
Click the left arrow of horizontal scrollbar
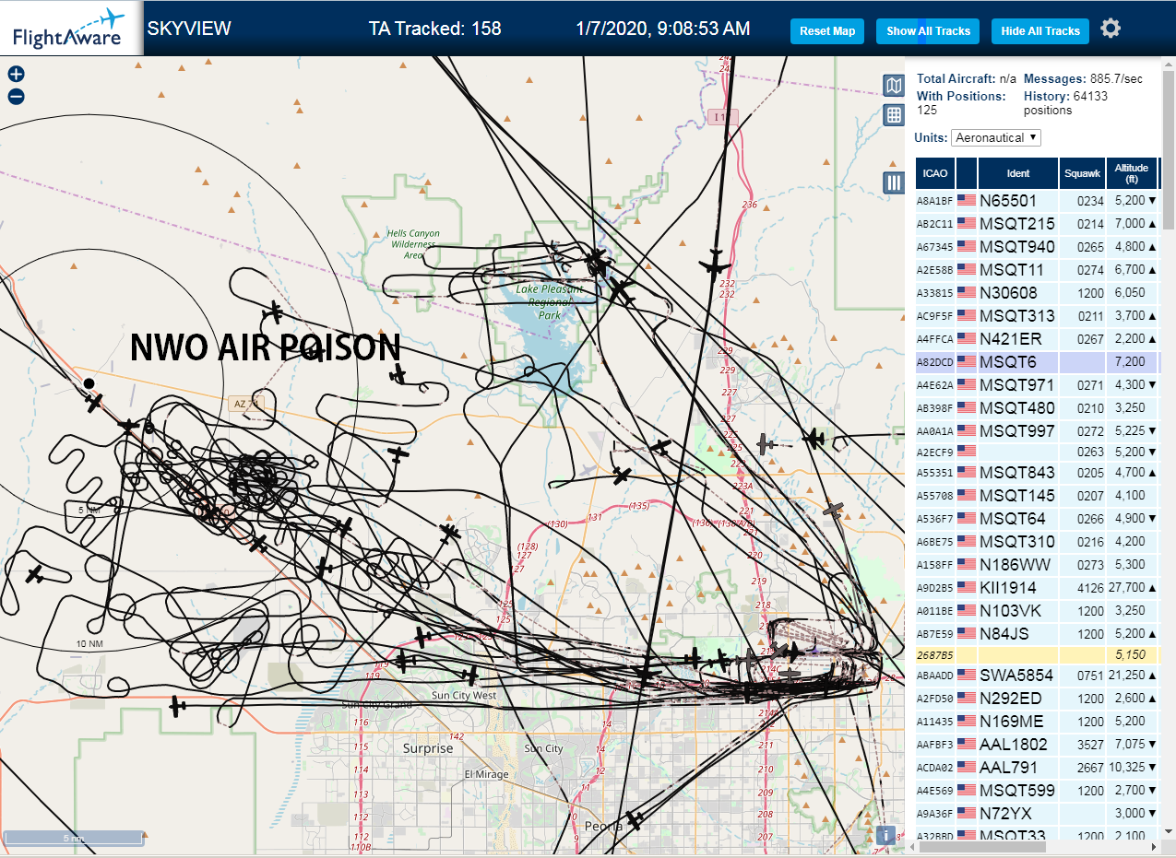click(914, 846)
